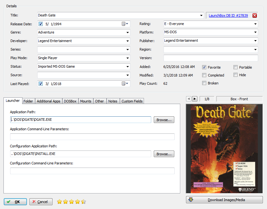This screenshot has height=209, width=267.
Task: Click the Application Path input field
Action: pos(81,120)
